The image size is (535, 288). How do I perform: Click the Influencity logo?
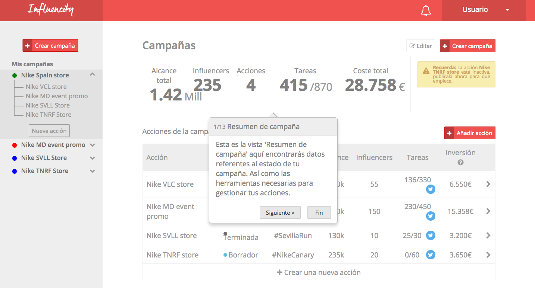pyautogui.click(x=51, y=10)
